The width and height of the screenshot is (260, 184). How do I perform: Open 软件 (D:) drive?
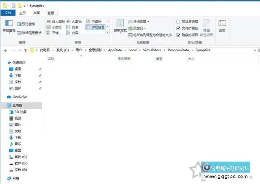point(18,163)
